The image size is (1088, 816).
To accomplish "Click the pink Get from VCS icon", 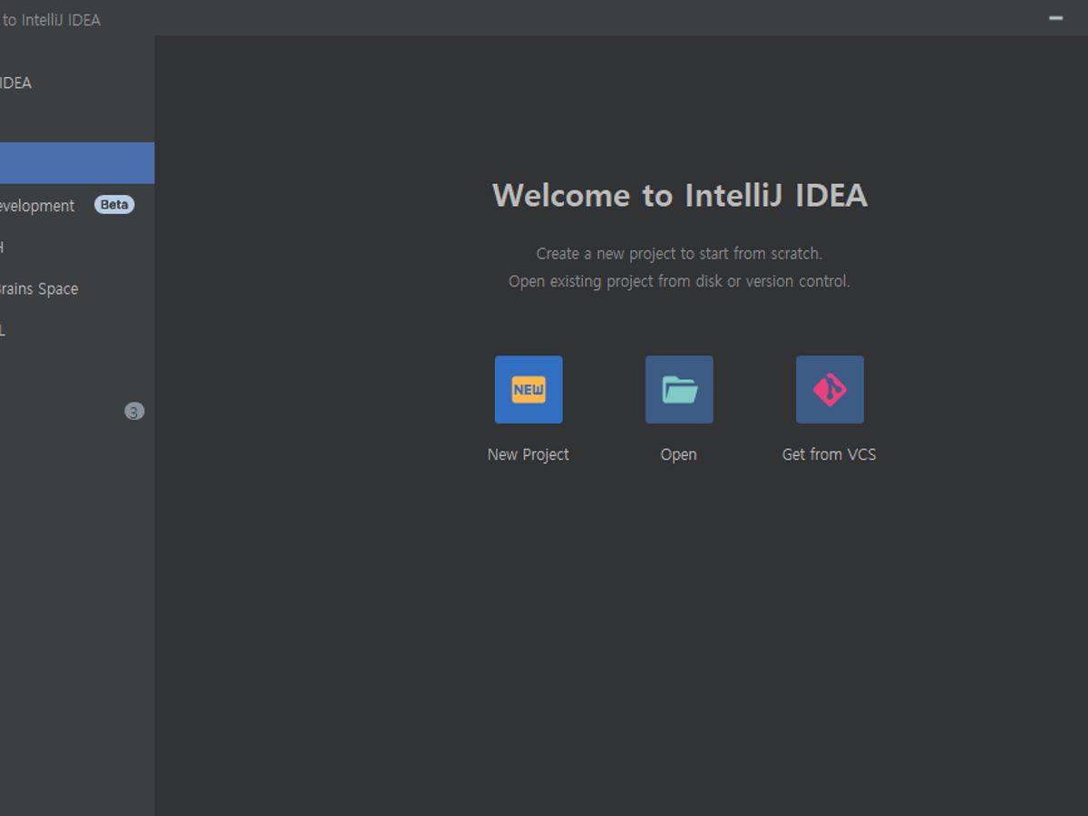I will click(x=830, y=390).
